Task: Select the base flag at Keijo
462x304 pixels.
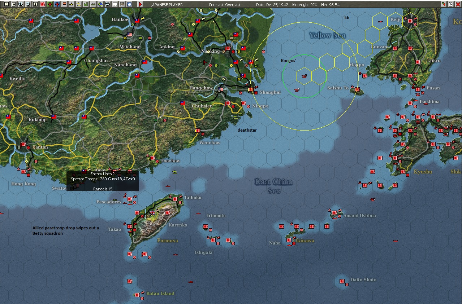Action: click(x=410, y=21)
